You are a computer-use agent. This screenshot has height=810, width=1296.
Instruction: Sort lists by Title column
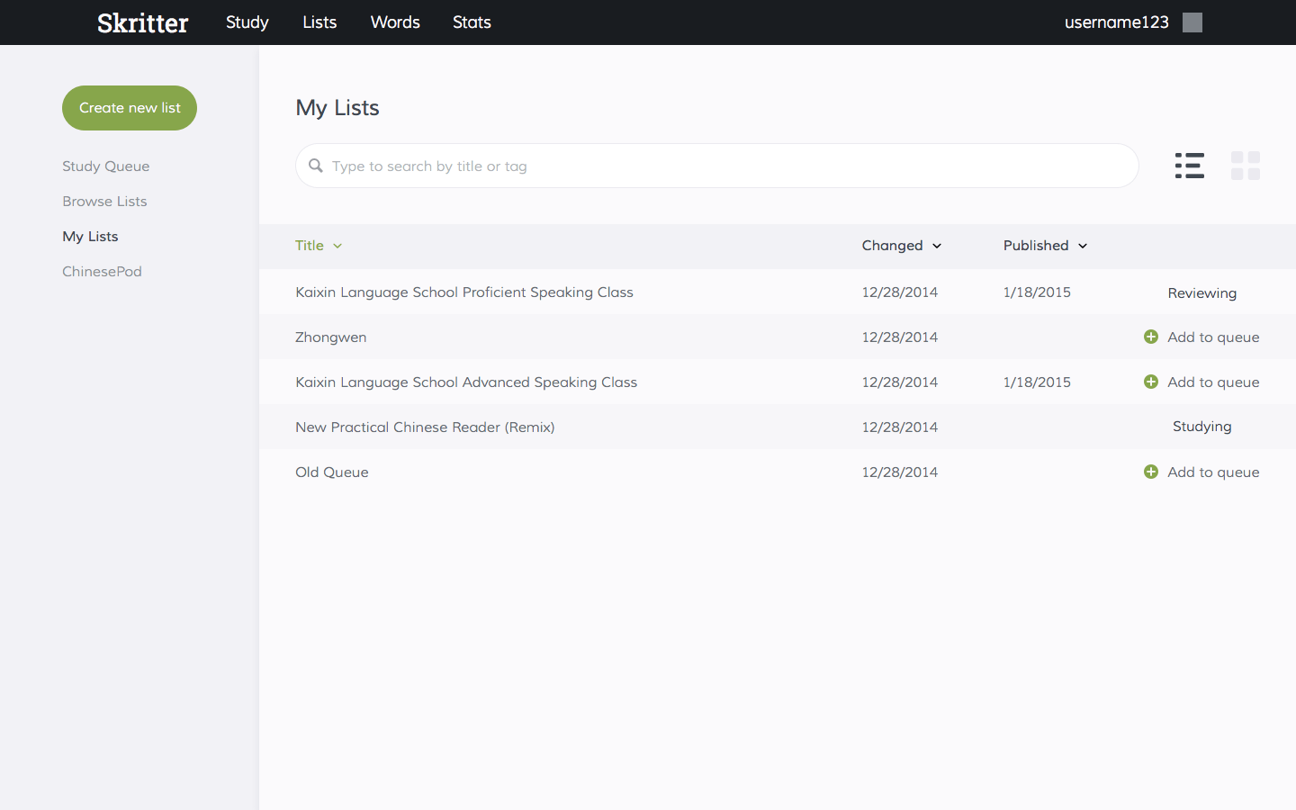click(x=319, y=246)
